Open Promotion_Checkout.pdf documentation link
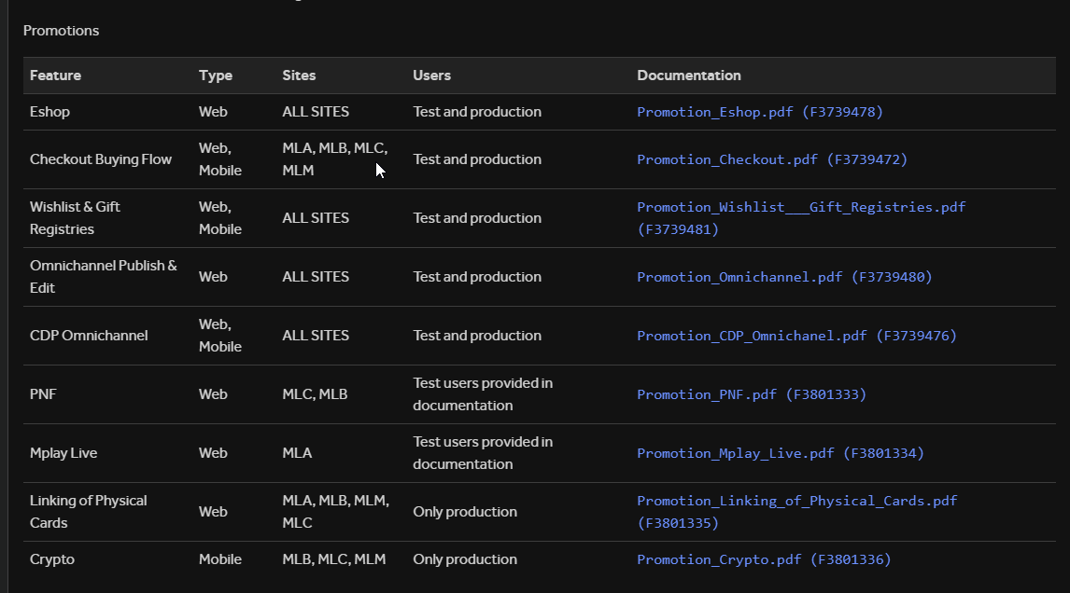 coord(771,159)
